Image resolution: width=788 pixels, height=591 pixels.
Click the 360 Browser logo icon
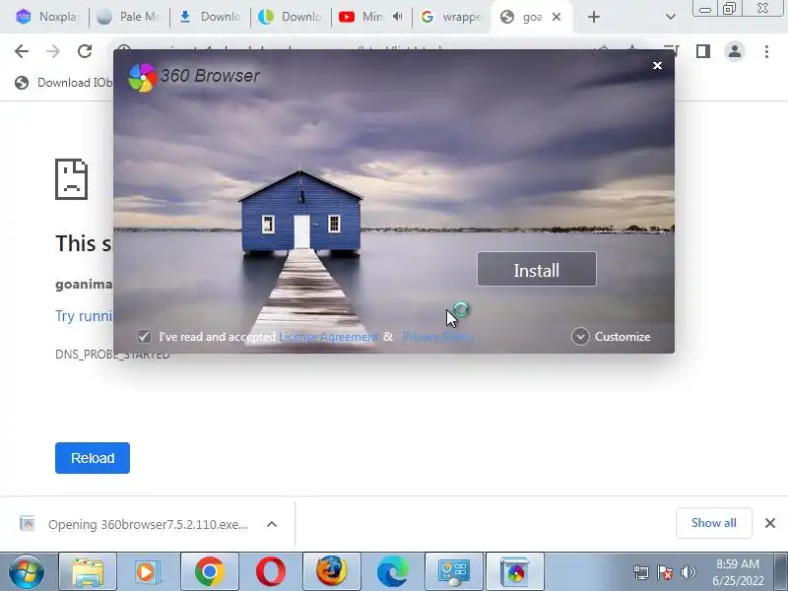[x=142, y=77]
